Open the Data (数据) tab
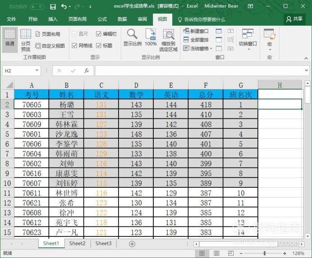Screen dimensions: 312x258 122,19
